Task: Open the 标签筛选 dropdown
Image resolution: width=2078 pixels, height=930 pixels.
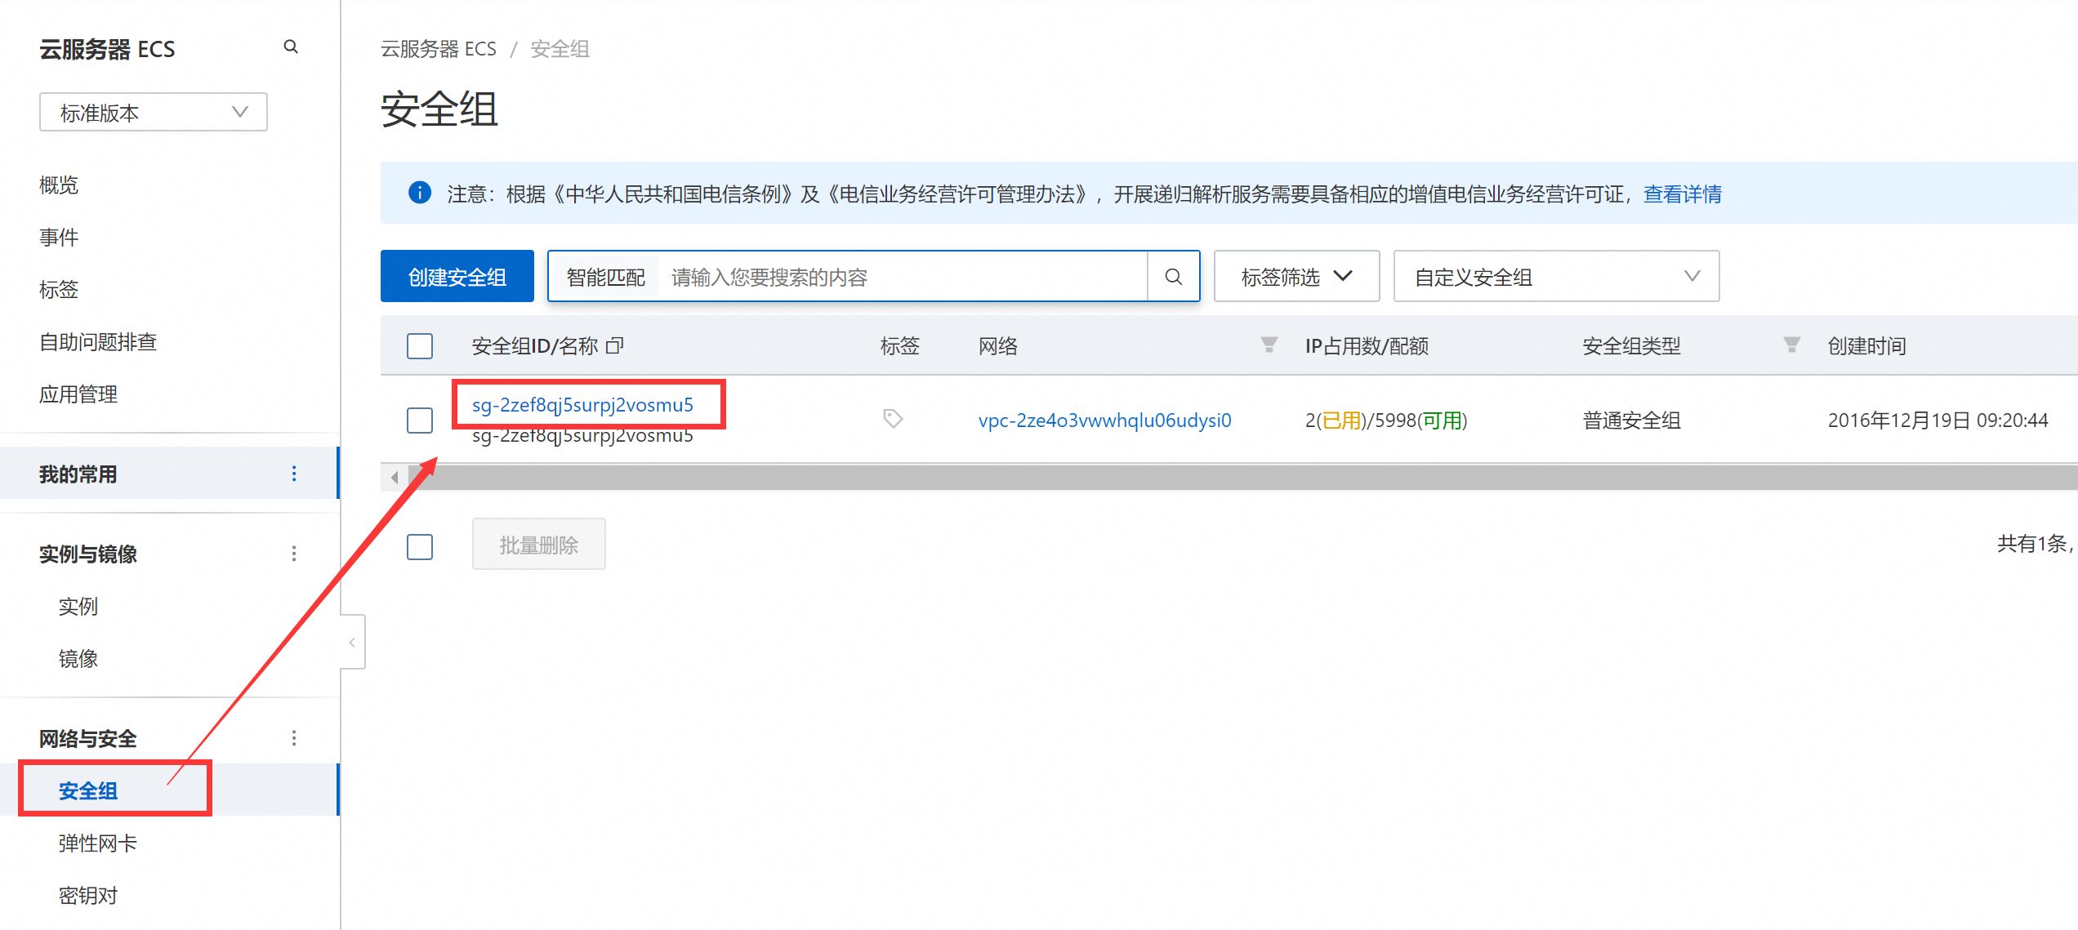Action: pos(1296,277)
